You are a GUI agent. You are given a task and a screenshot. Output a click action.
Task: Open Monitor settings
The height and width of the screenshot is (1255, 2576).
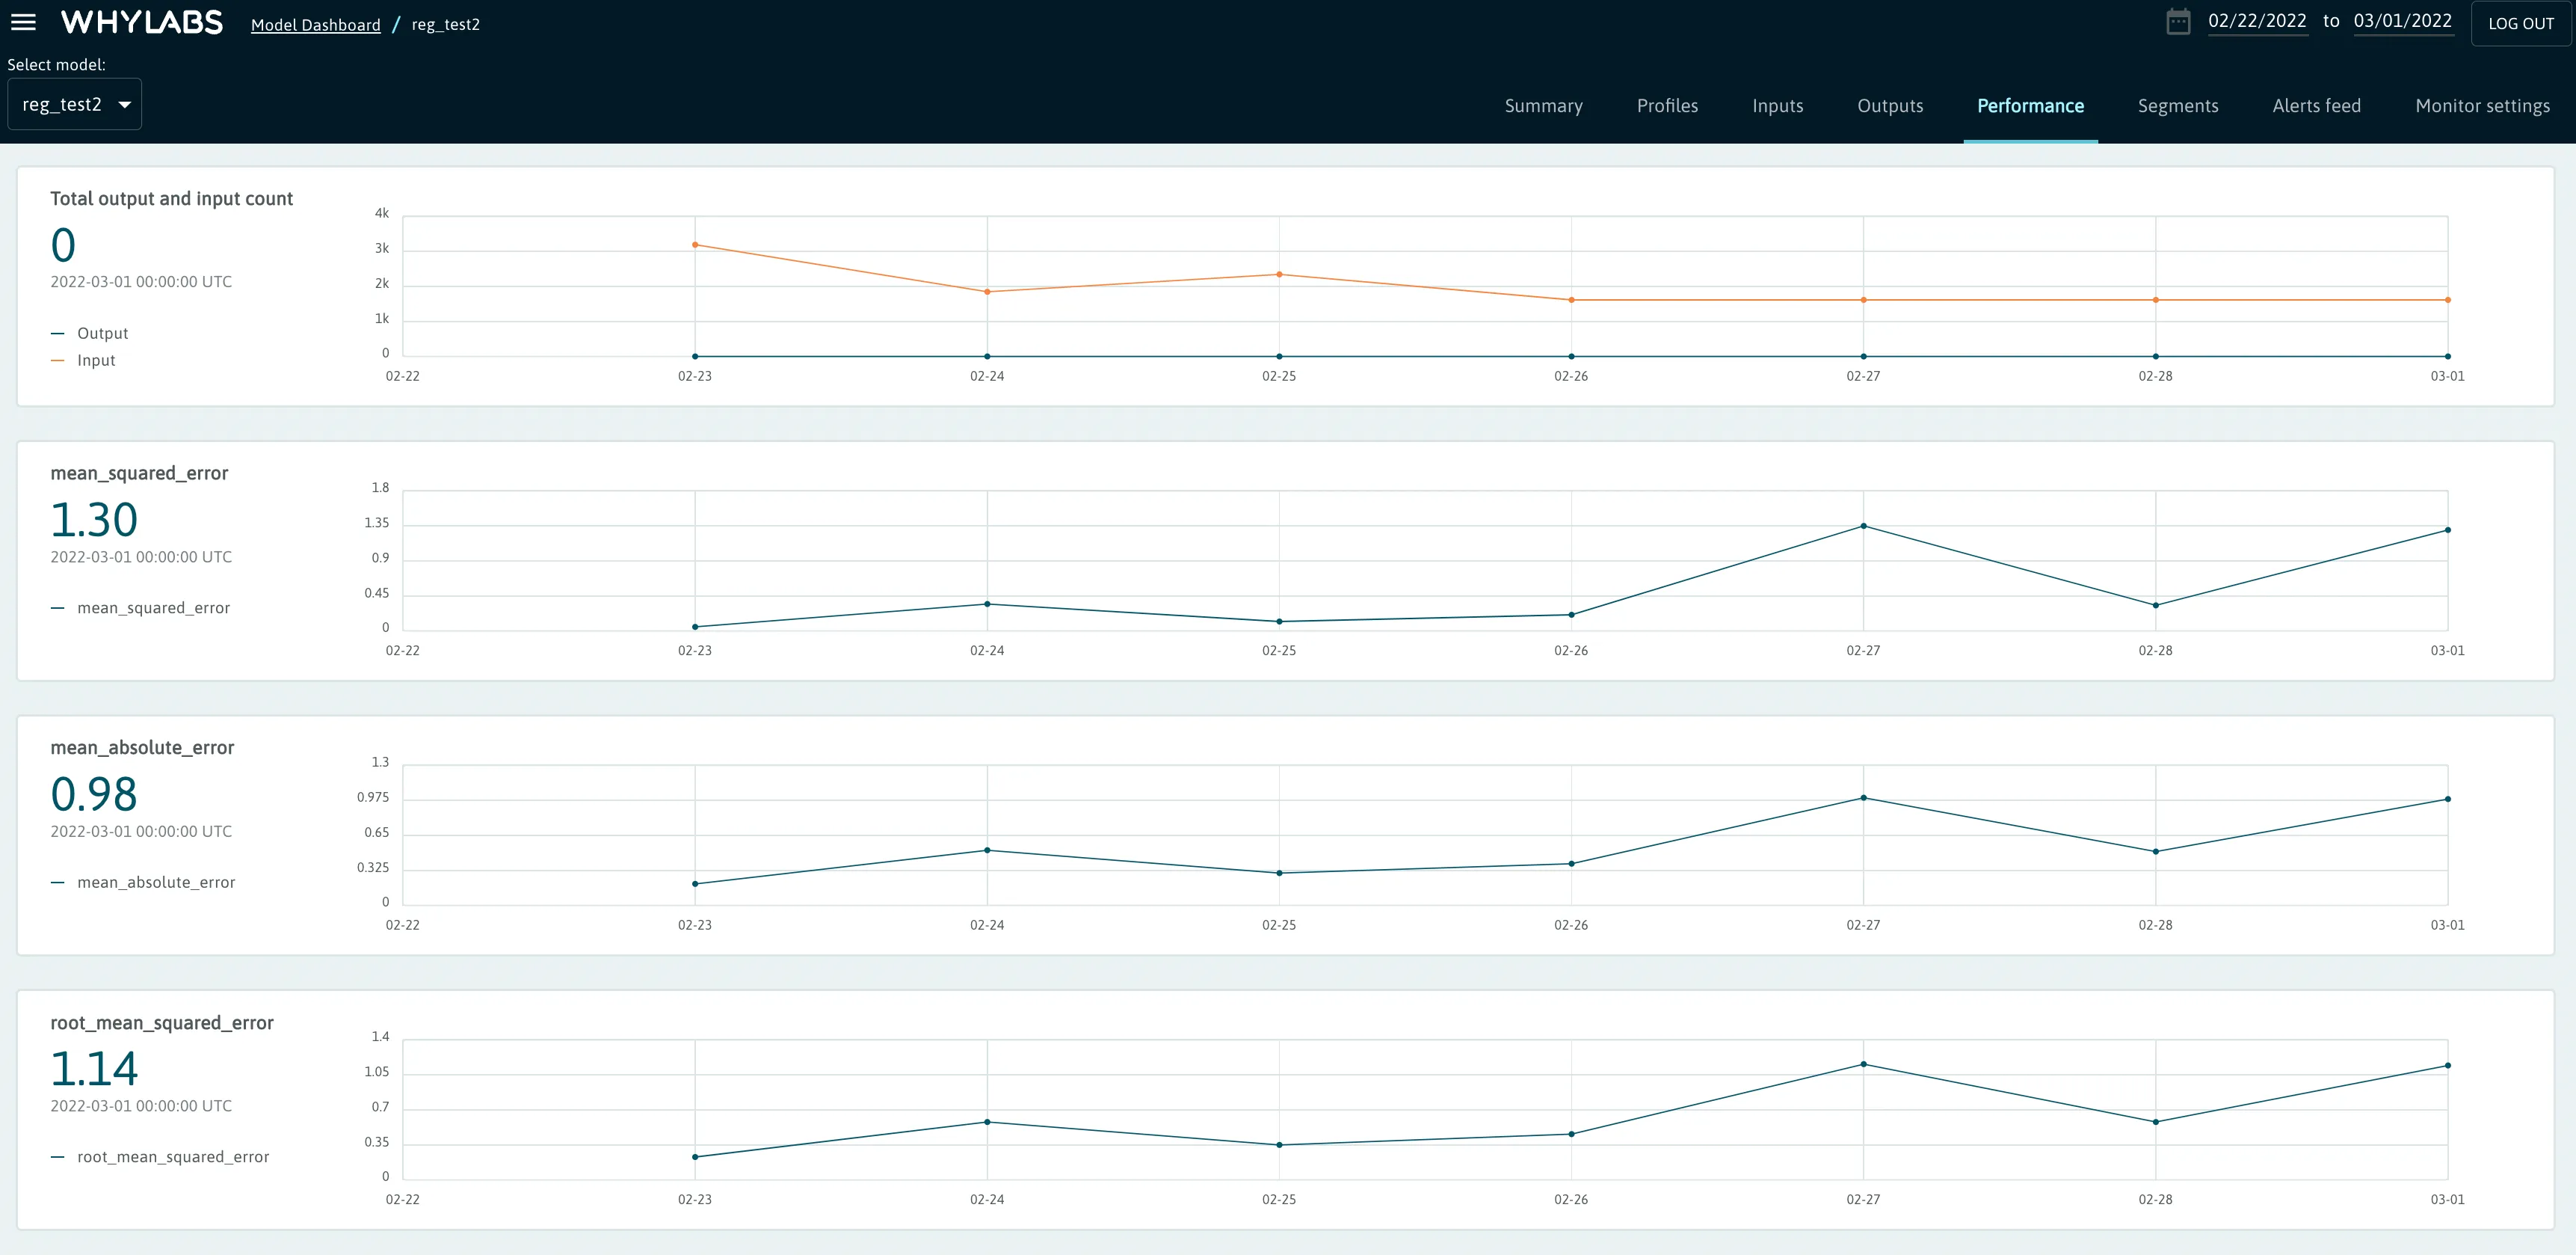tap(2483, 105)
